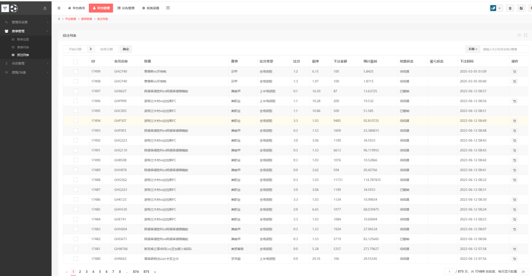Check the row checkbox for ID 17498

[75, 81]
